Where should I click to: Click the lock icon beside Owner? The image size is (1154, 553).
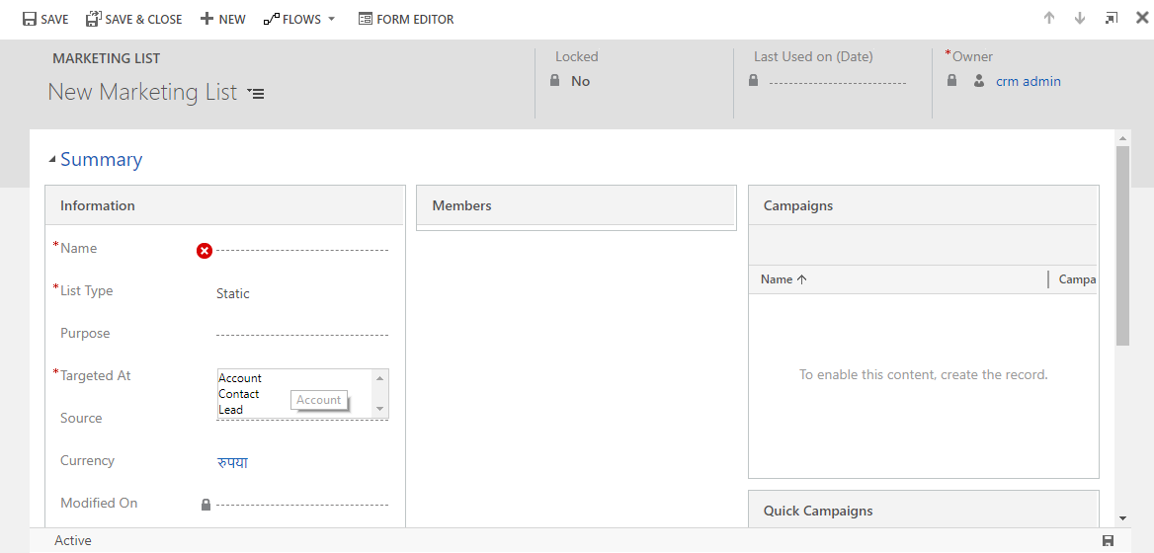[951, 80]
